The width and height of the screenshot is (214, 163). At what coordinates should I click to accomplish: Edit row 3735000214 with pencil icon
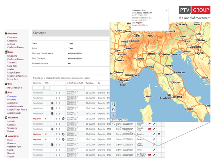[154, 129]
